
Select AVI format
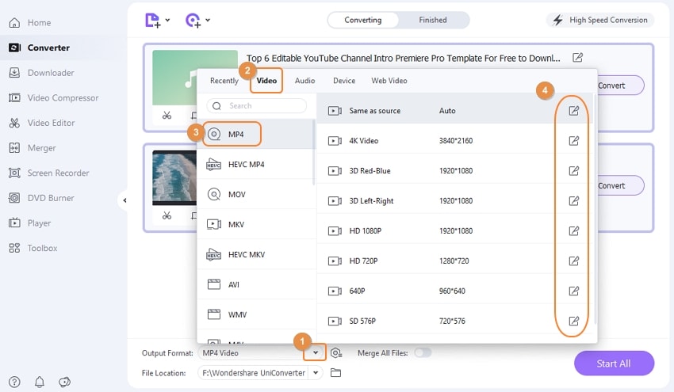(x=257, y=284)
